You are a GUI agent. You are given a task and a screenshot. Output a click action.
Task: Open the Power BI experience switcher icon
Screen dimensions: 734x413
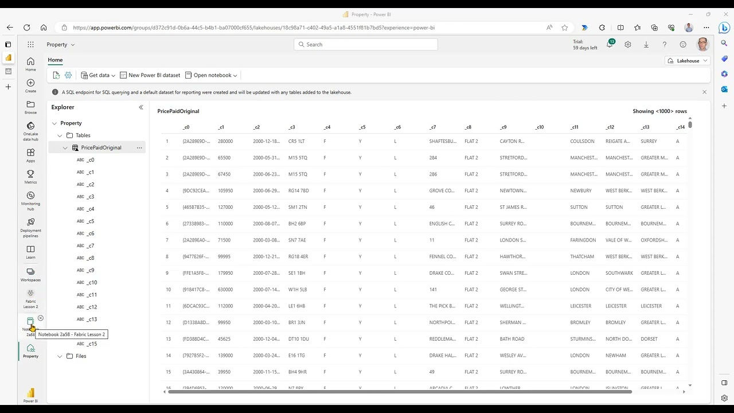pyautogui.click(x=30, y=395)
